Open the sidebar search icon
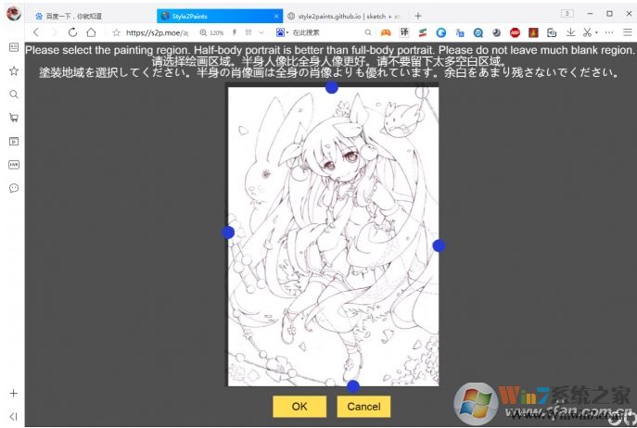This screenshot has height=428, width=637. (x=14, y=94)
